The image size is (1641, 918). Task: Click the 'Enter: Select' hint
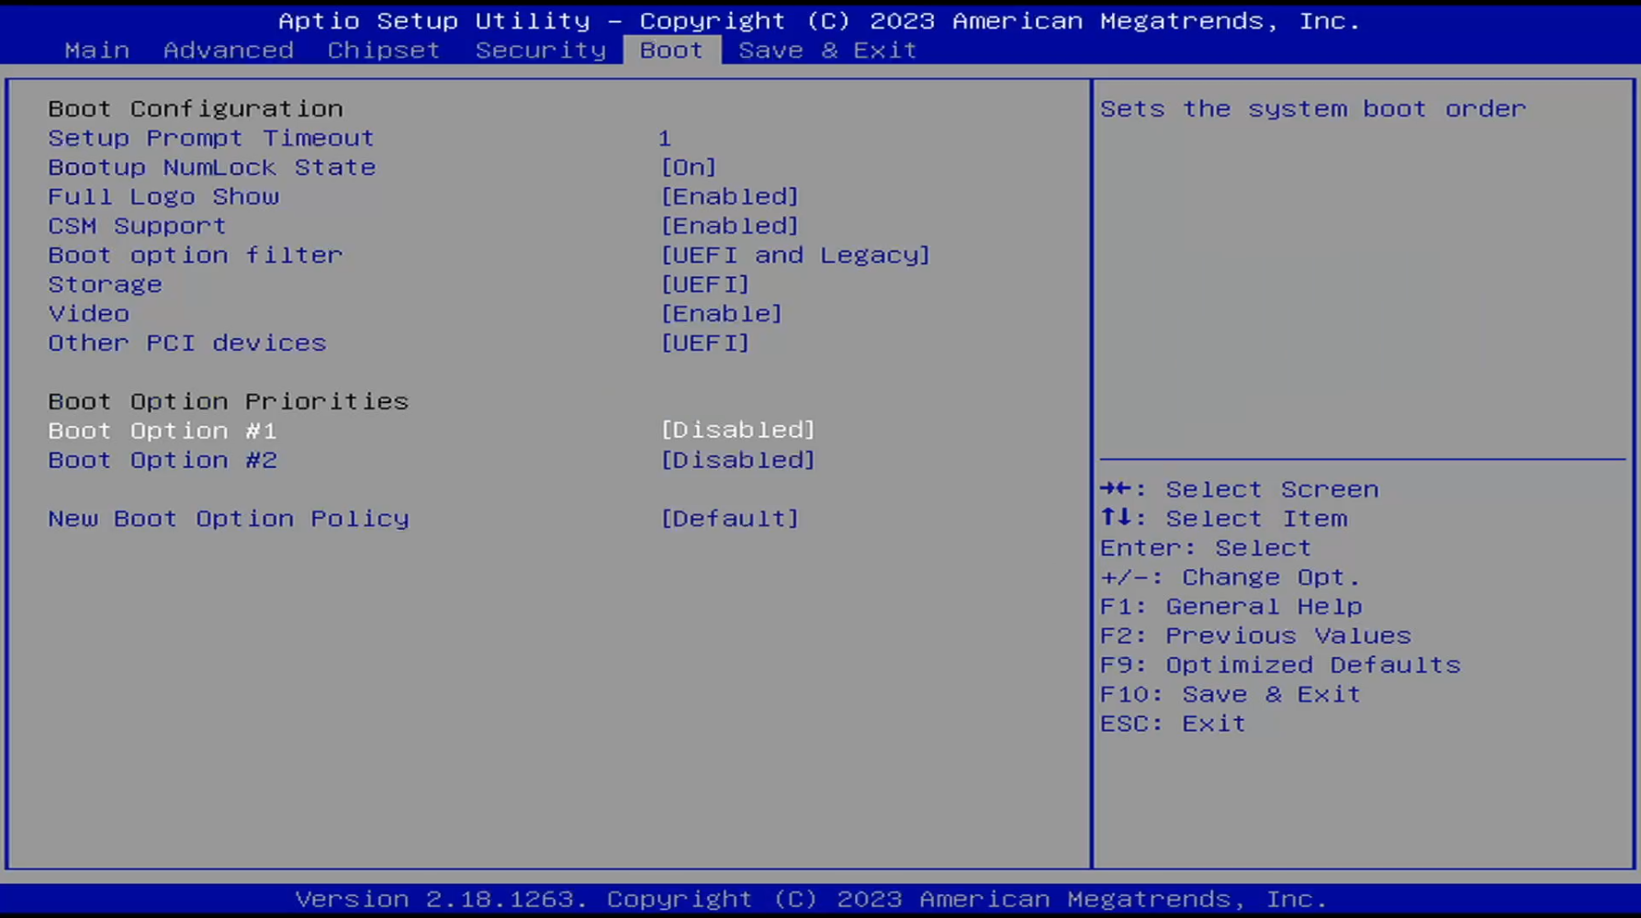click(1206, 549)
